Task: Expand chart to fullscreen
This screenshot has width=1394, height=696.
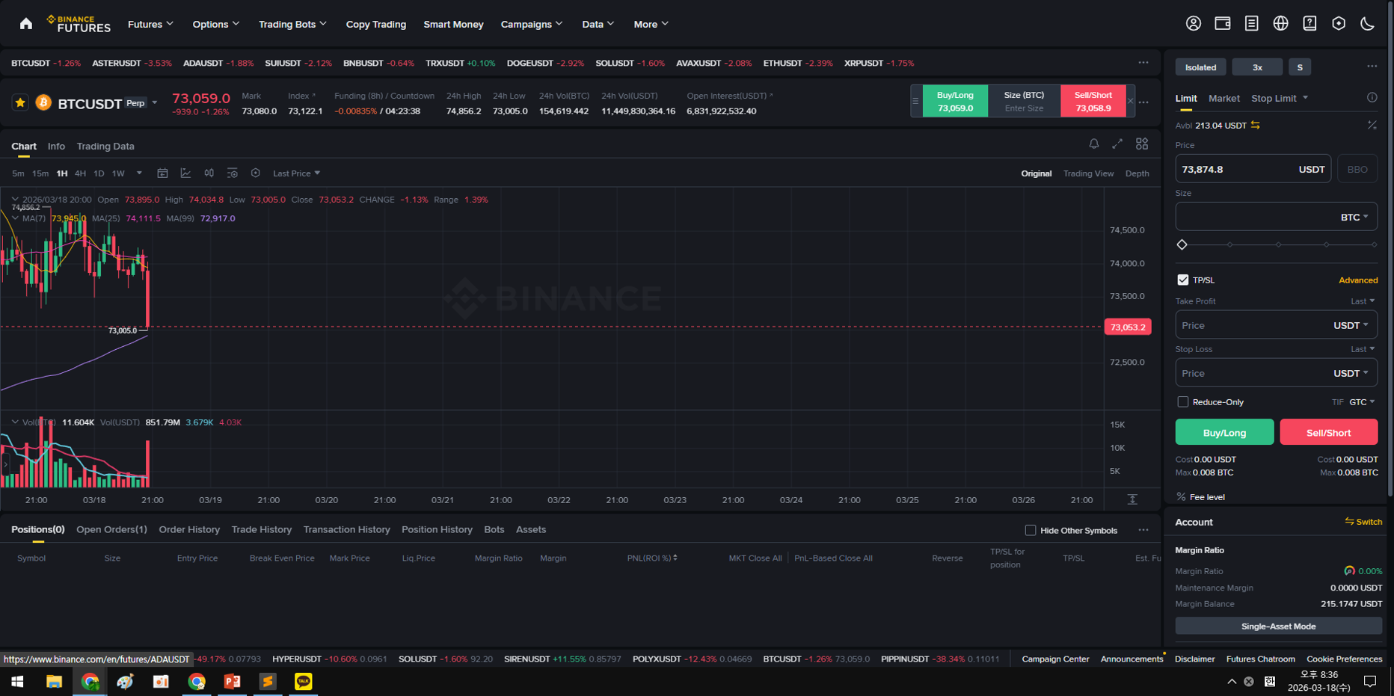Action: [1117, 144]
